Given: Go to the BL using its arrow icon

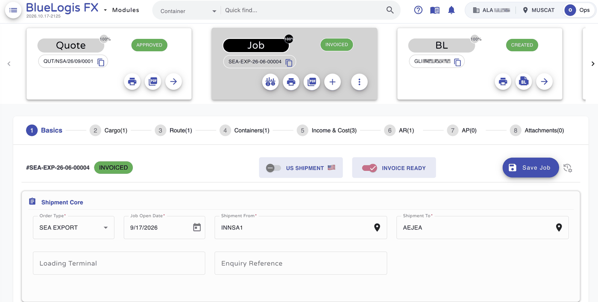Looking at the screenshot, I should tap(544, 82).
